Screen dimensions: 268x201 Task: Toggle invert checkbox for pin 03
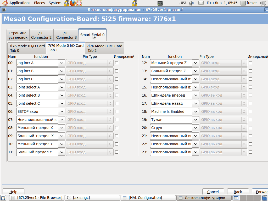(117, 87)
